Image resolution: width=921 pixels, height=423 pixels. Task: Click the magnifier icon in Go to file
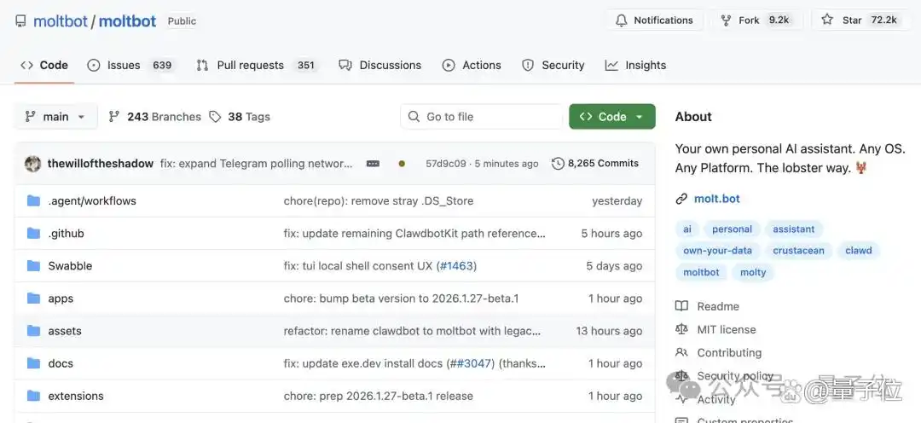(414, 116)
